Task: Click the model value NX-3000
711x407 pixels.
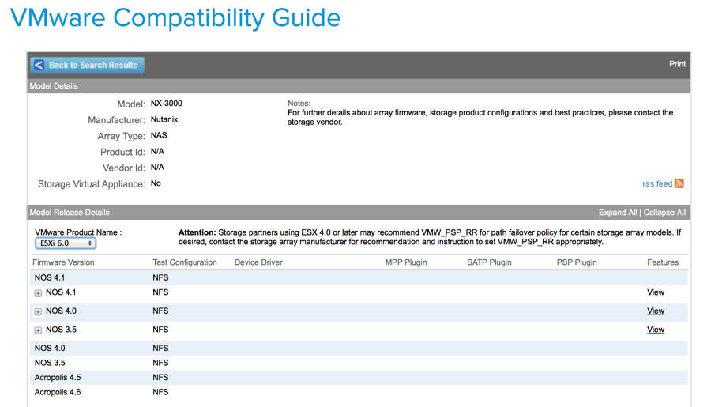Action: click(x=166, y=104)
